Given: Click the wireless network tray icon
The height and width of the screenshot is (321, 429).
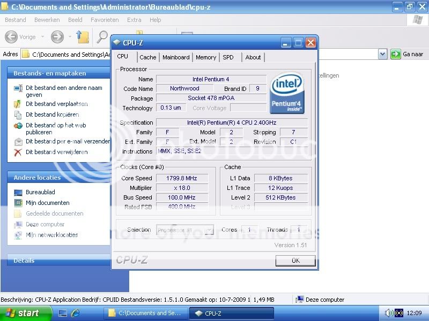Looking at the screenshot, I should coord(399,313).
